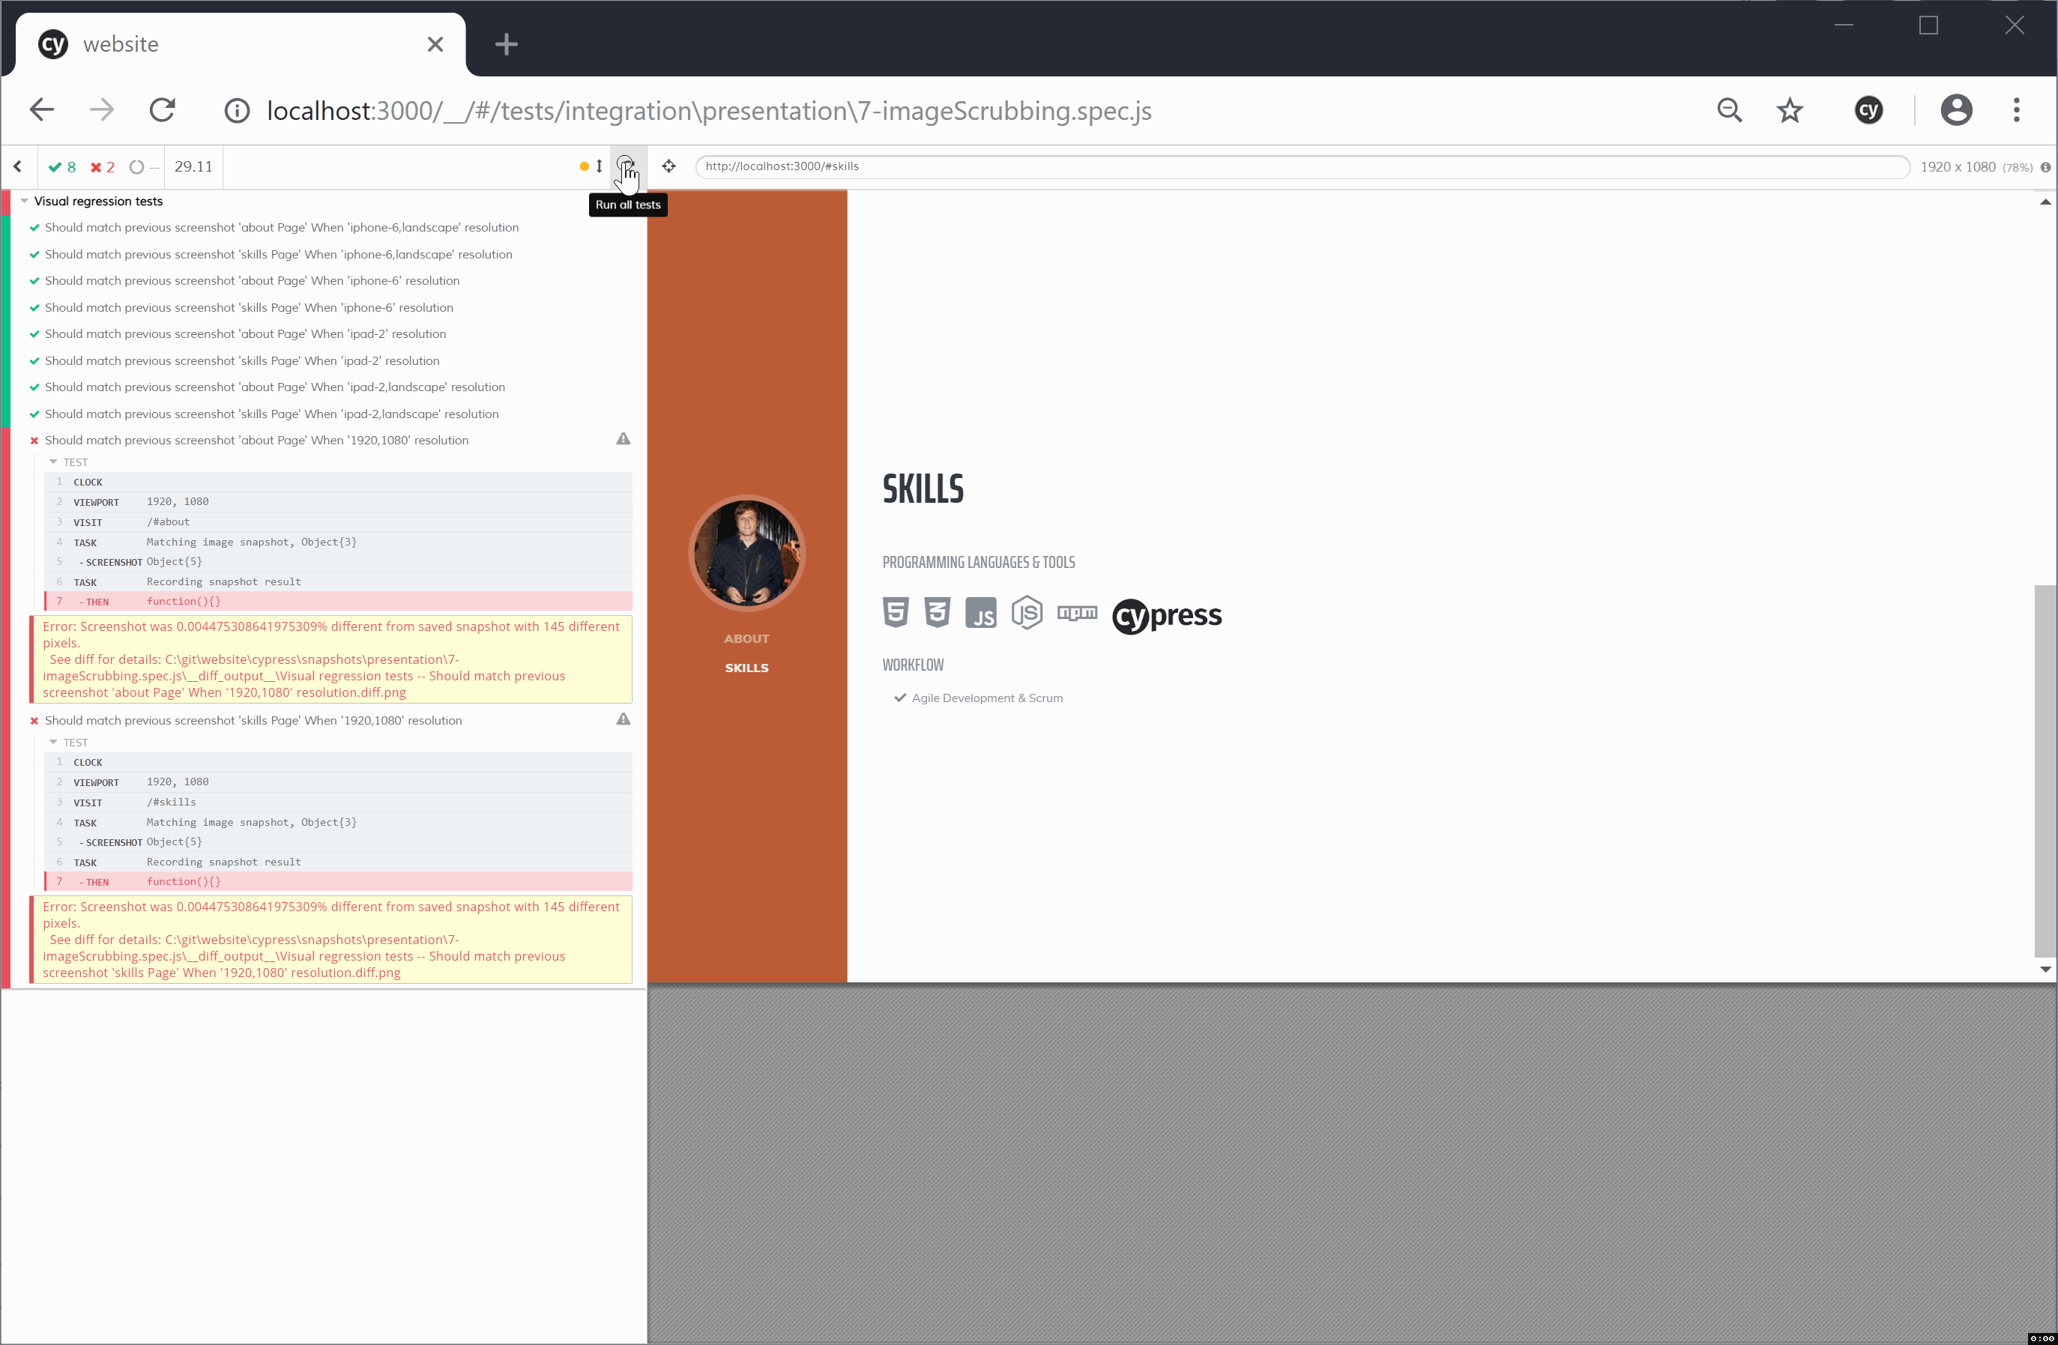Screen dimensions: 2058x1345
Task: Open a new browser tab
Action: click(x=506, y=44)
